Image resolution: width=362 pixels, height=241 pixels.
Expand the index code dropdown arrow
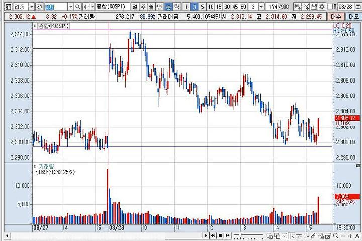[x=71, y=7]
